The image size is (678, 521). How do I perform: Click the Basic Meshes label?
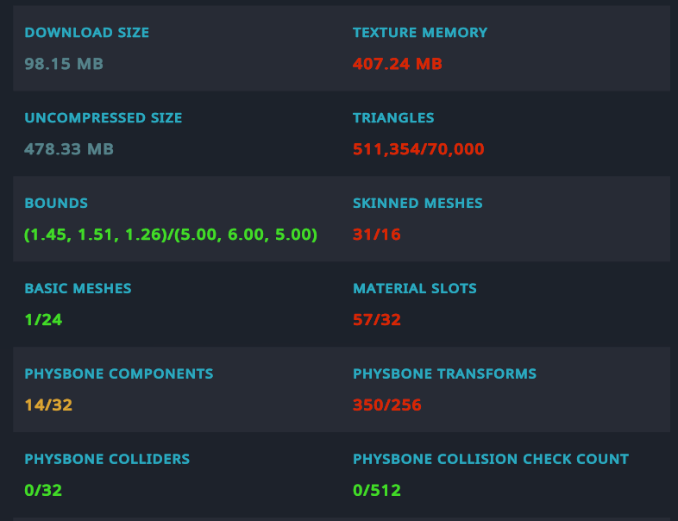tap(78, 288)
